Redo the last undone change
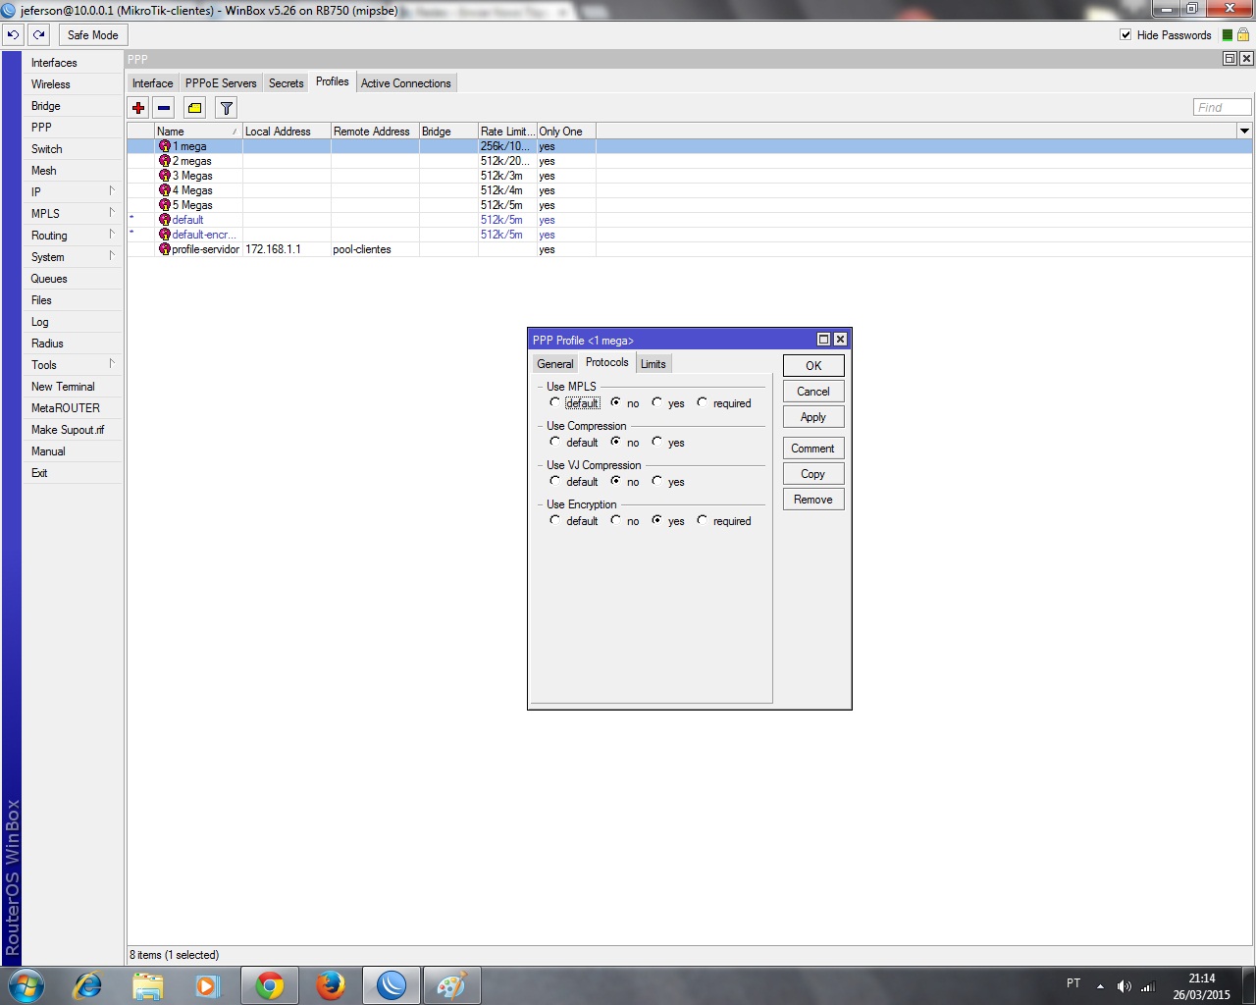 click(38, 34)
